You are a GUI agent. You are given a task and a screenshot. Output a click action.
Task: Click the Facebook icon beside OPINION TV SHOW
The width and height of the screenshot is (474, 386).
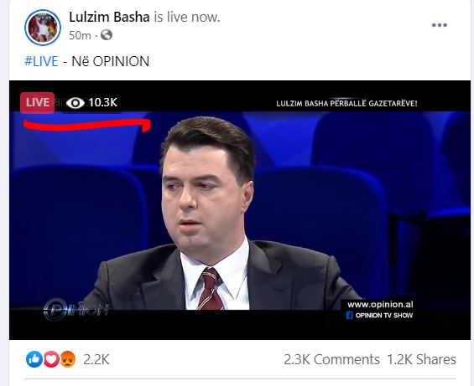350,316
